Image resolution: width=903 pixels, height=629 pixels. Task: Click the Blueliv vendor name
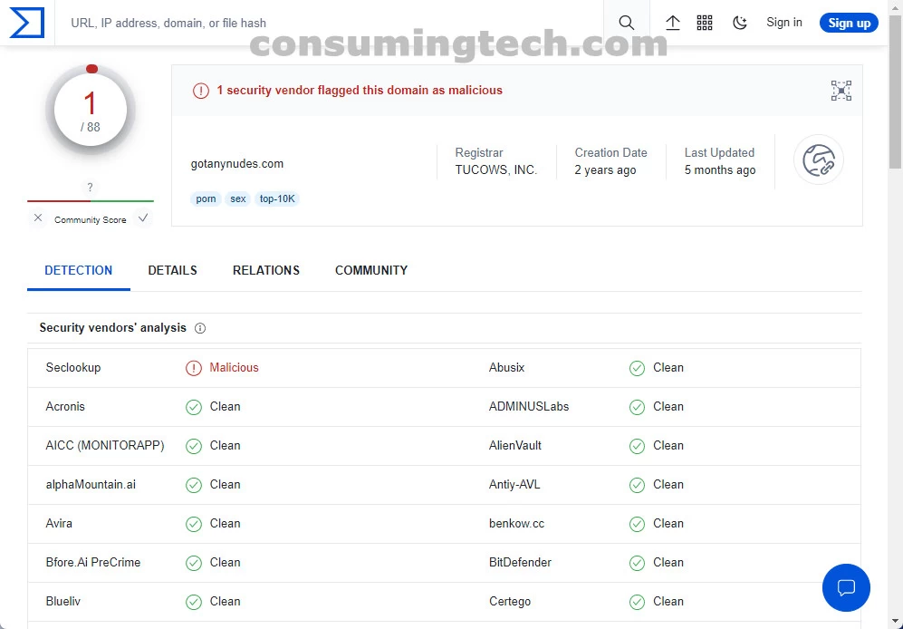[x=62, y=601]
